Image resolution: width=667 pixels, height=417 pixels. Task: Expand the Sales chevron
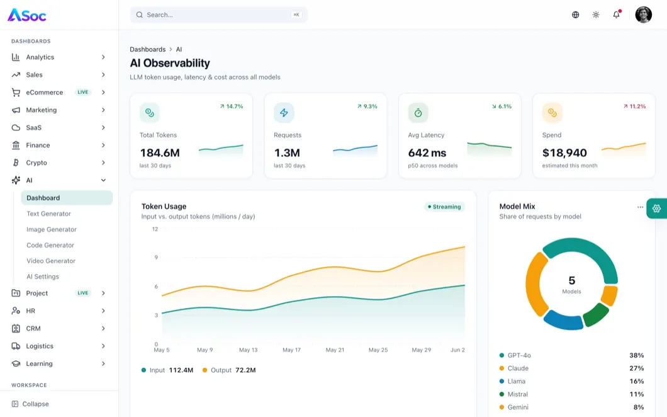point(103,74)
